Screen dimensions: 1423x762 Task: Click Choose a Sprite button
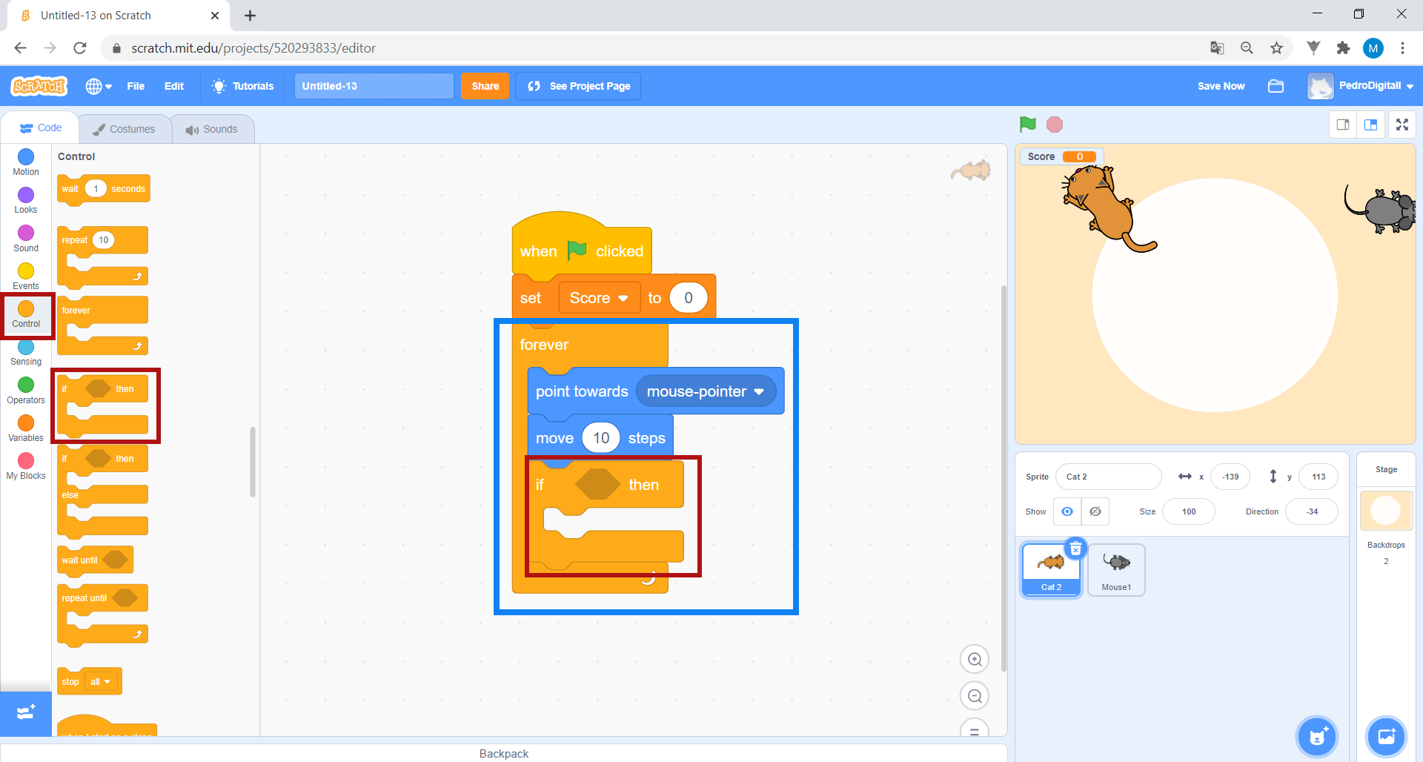(1317, 736)
